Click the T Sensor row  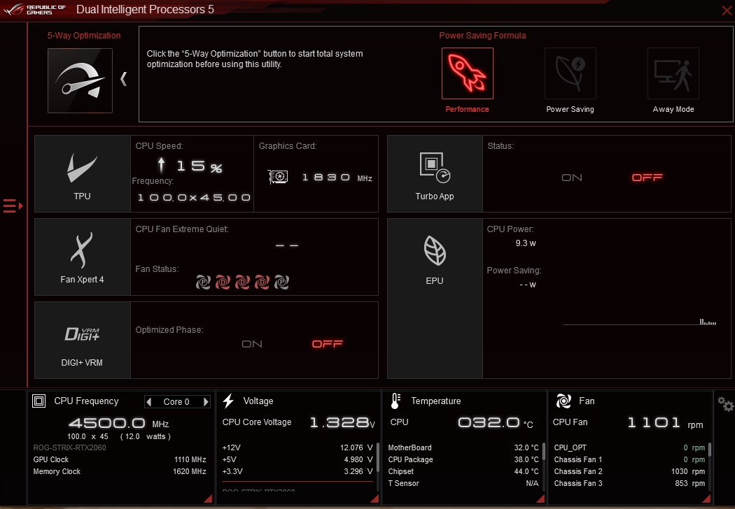click(463, 483)
